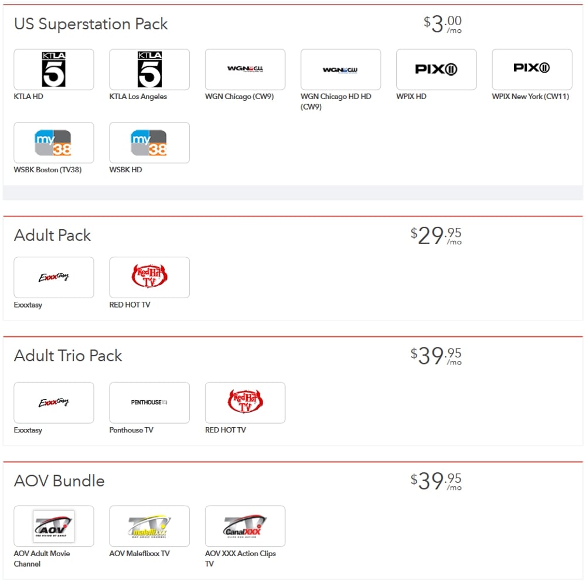
Task: Select Exxxtasy tile in the Adult Pack
Action: 53,277
